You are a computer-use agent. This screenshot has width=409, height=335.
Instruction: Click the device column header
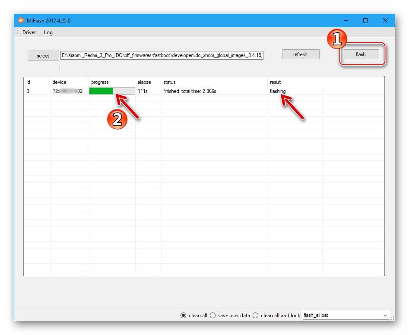tap(69, 82)
